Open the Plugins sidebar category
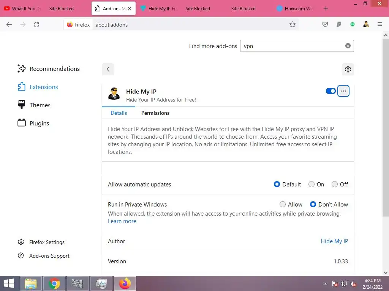Image resolution: width=389 pixels, height=291 pixels. point(33,123)
